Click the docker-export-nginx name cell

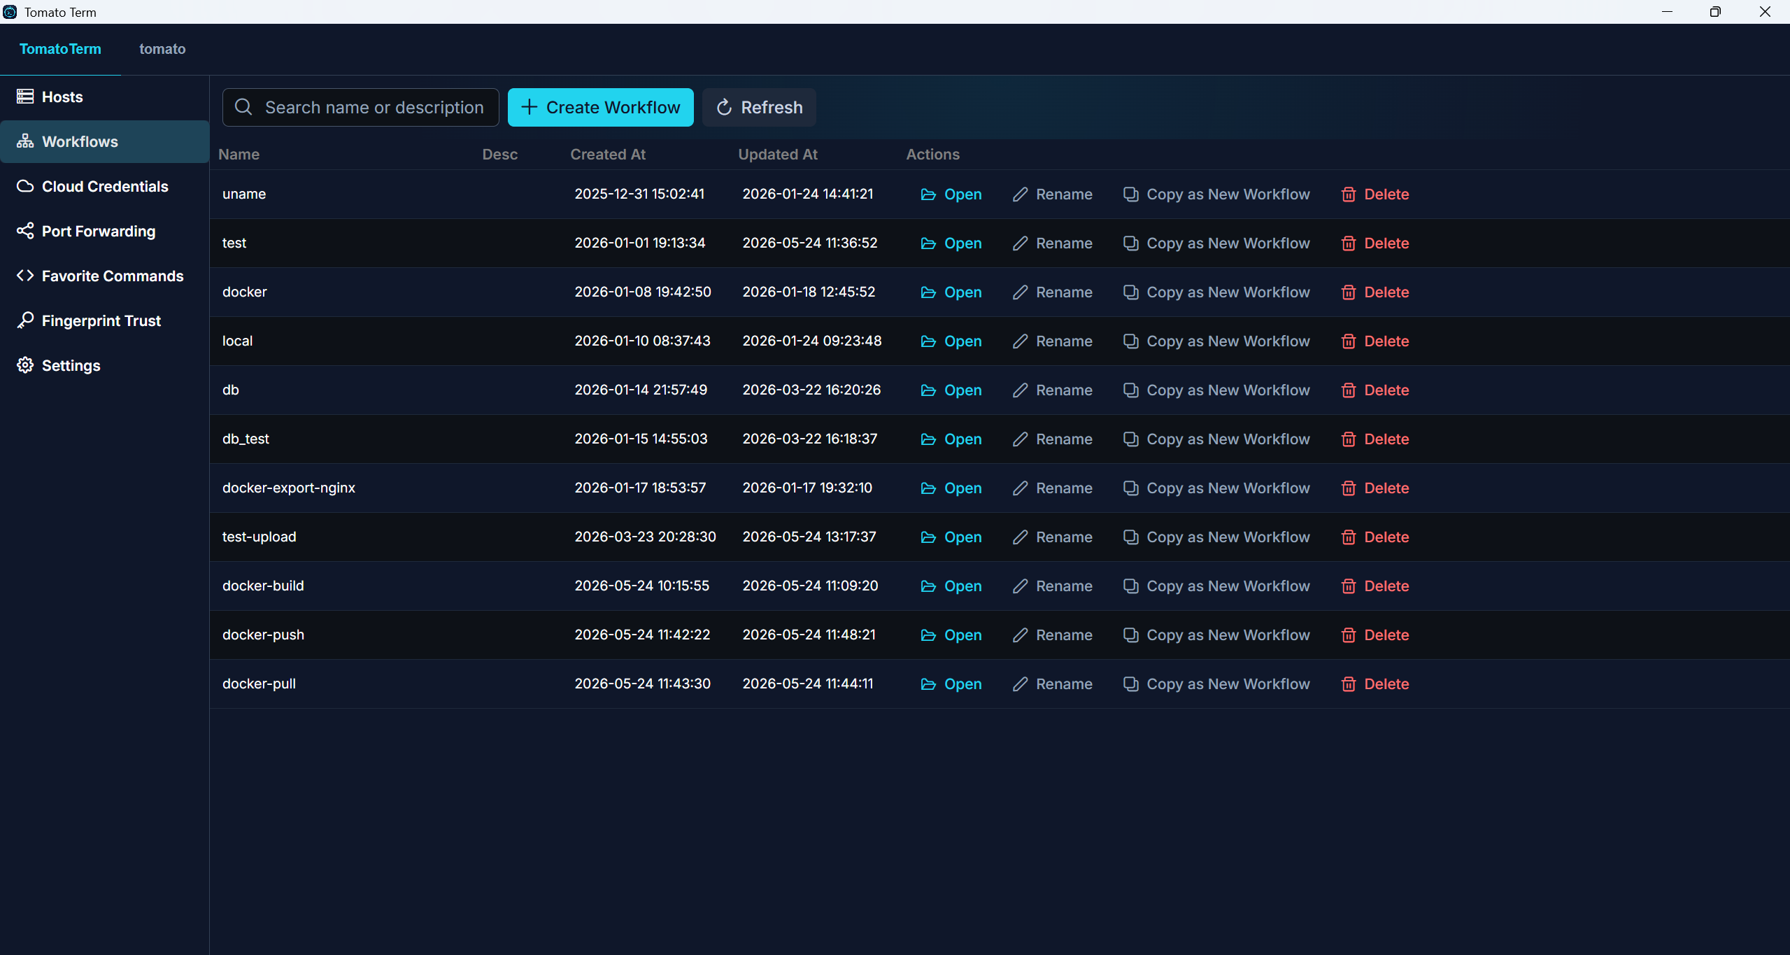(289, 488)
